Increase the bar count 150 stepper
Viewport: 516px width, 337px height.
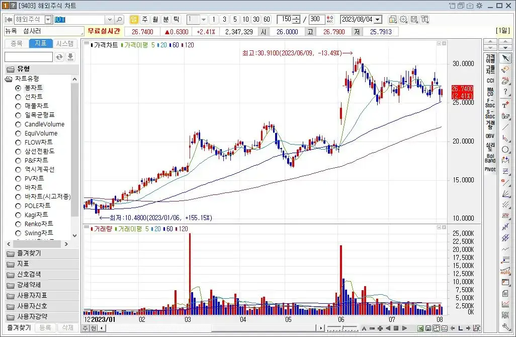[297, 18]
